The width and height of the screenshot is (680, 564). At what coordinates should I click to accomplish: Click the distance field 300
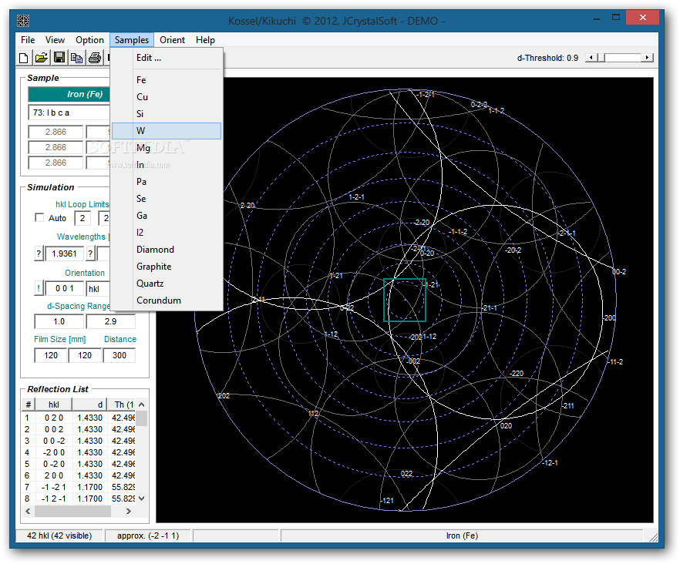pyautogui.click(x=120, y=355)
